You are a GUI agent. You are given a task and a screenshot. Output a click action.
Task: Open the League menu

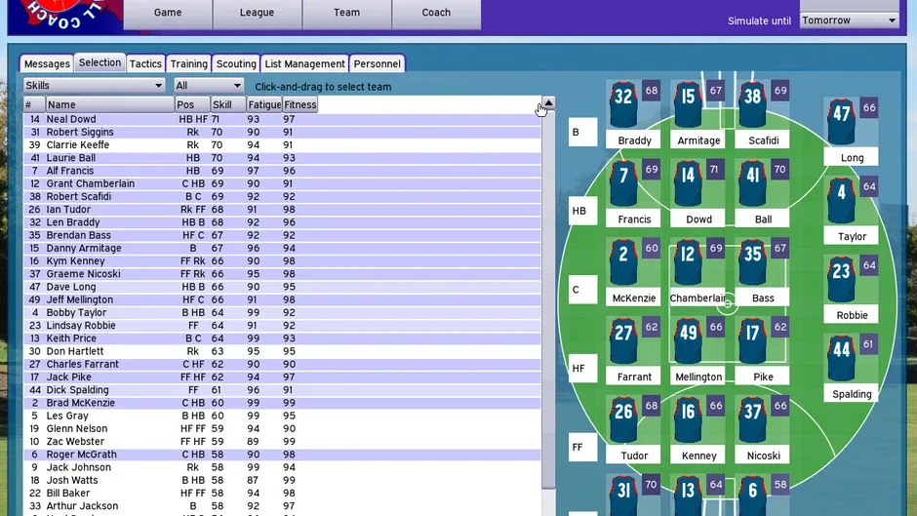tap(257, 13)
